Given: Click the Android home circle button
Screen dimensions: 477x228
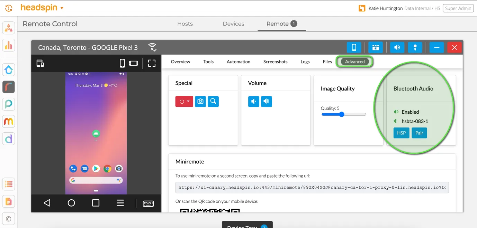Looking at the screenshot, I should point(71,203).
